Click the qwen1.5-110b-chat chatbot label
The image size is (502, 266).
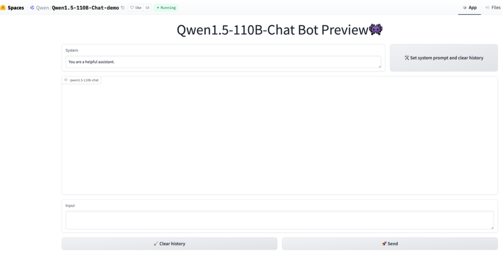pos(81,80)
